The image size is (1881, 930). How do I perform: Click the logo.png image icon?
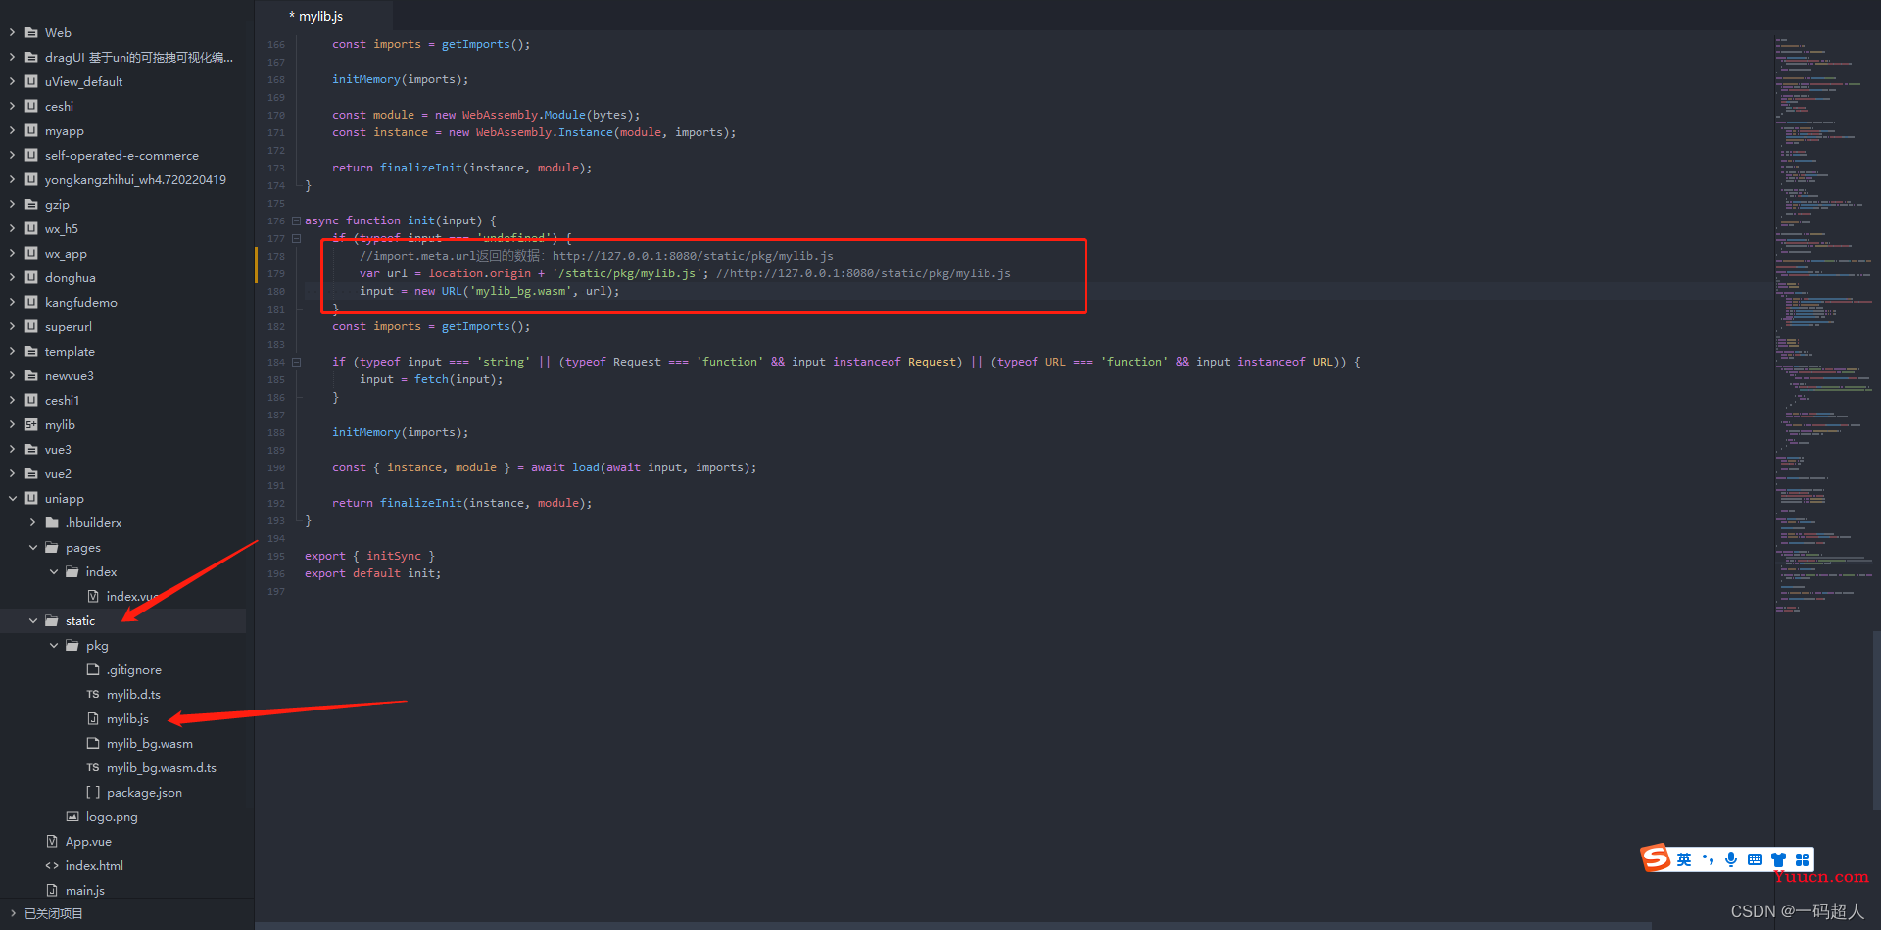tap(72, 816)
